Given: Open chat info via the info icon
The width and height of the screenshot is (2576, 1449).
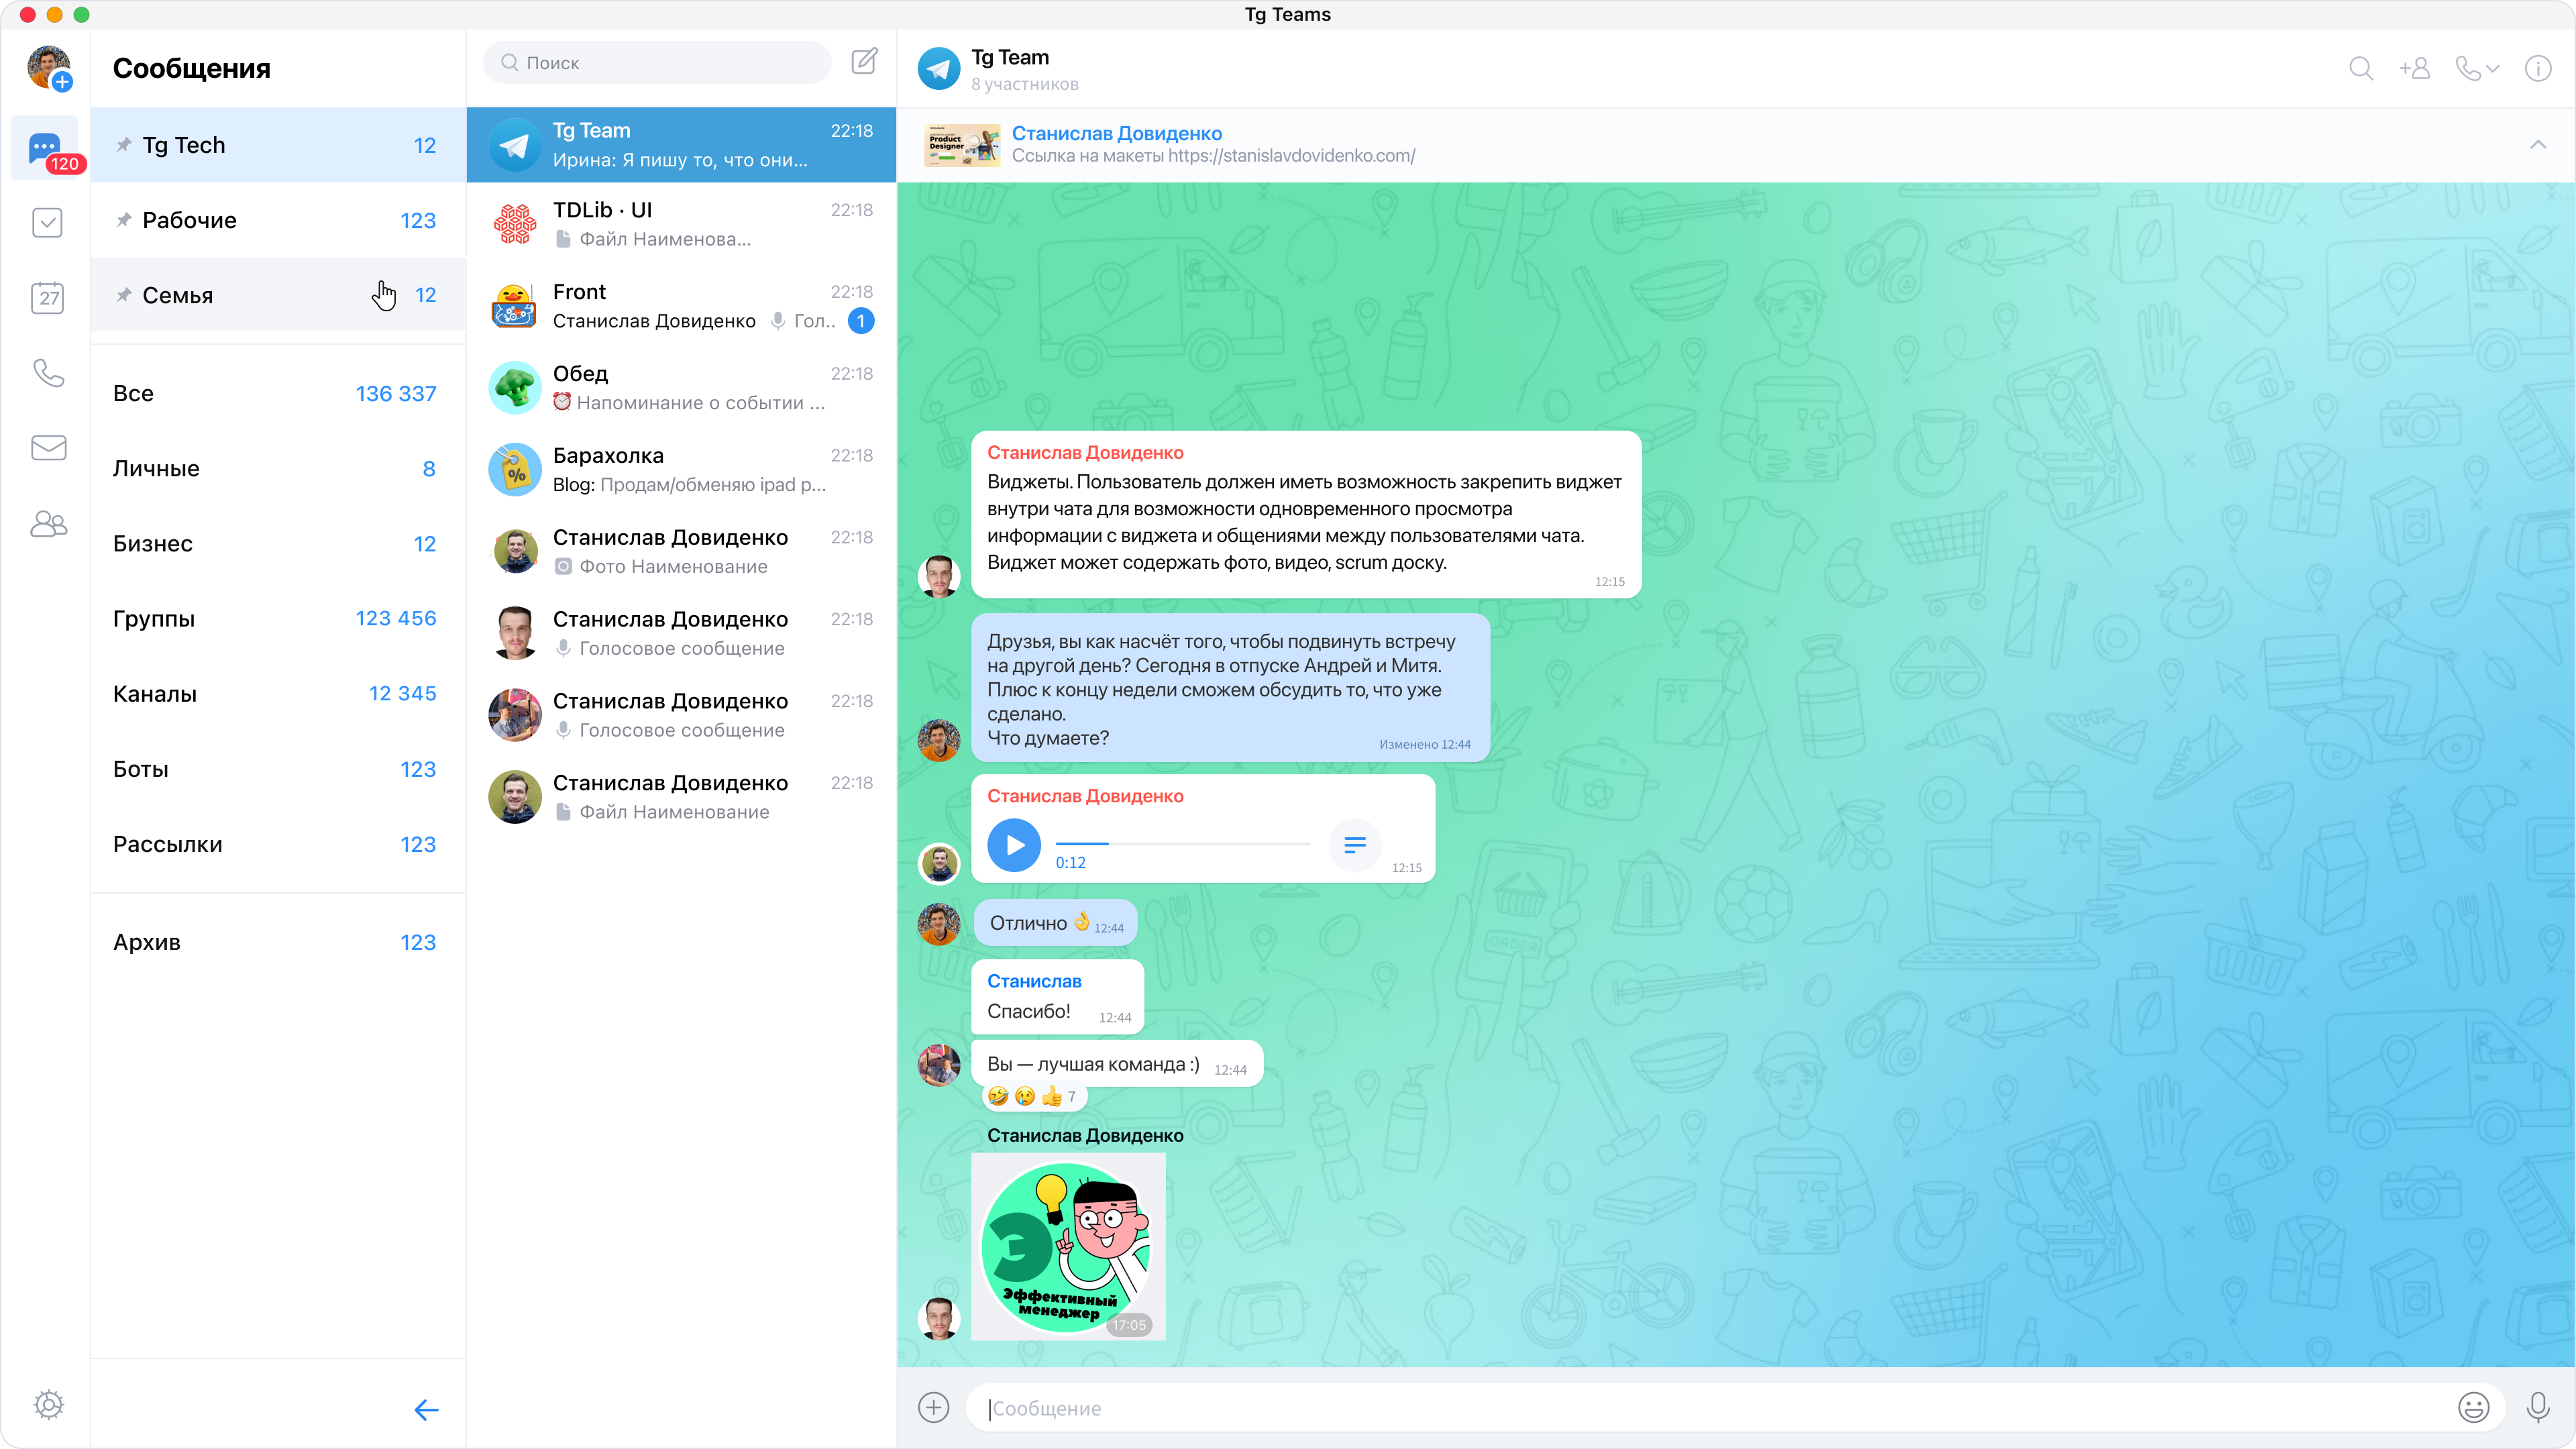Looking at the screenshot, I should tap(2539, 68).
